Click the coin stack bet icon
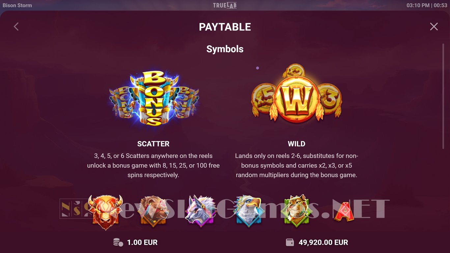This screenshot has width=450, height=253. pyautogui.click(x=118, y=242)
